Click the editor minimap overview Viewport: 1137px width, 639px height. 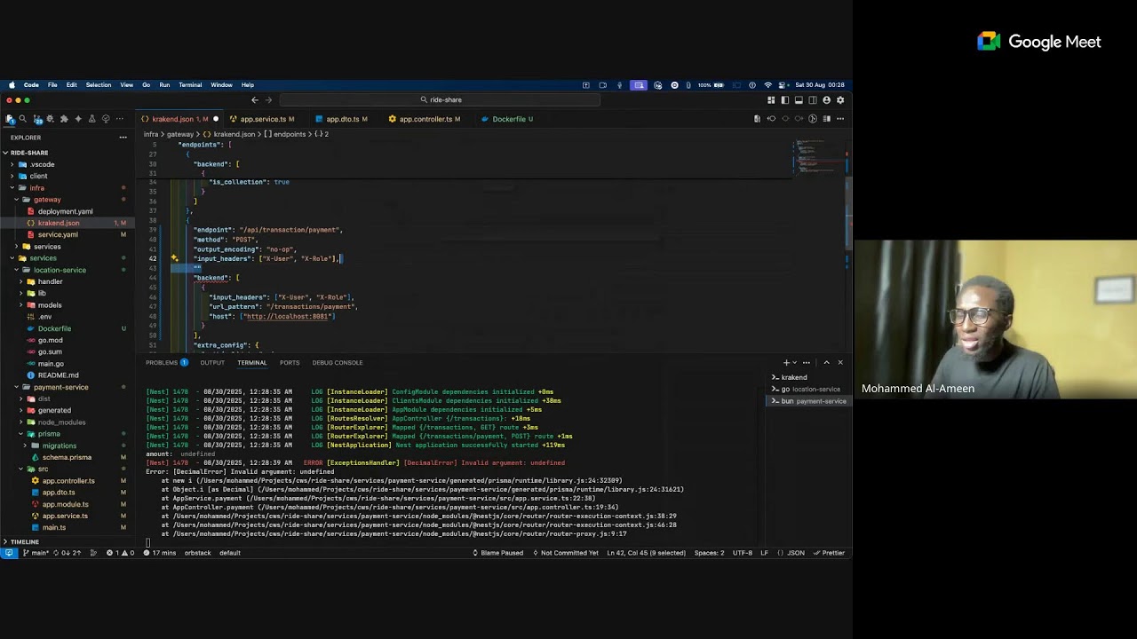pyautogui.click(x=815, y=160)
